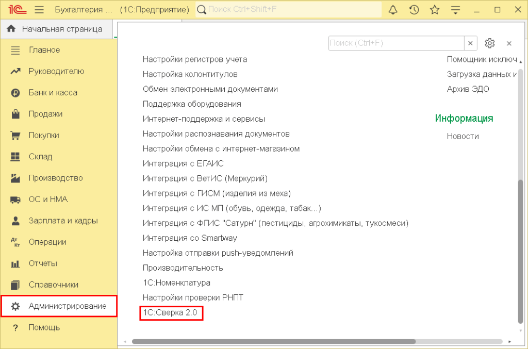
Task: Open menu settings gear icon
Action: (490, 43)
